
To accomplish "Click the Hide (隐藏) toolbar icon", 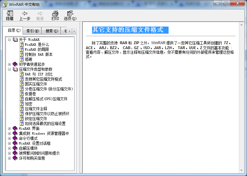I will 10,13.
